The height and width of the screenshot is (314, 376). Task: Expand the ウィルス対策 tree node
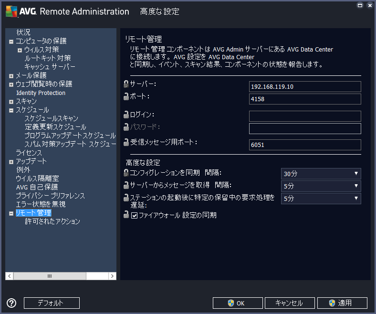[x=20, y=50]
